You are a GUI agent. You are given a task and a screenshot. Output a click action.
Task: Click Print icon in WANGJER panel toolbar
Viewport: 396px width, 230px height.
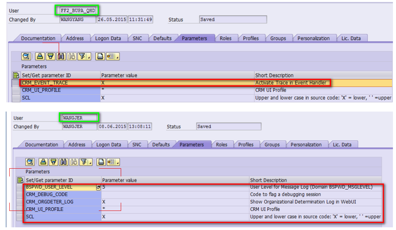[101, 162]
